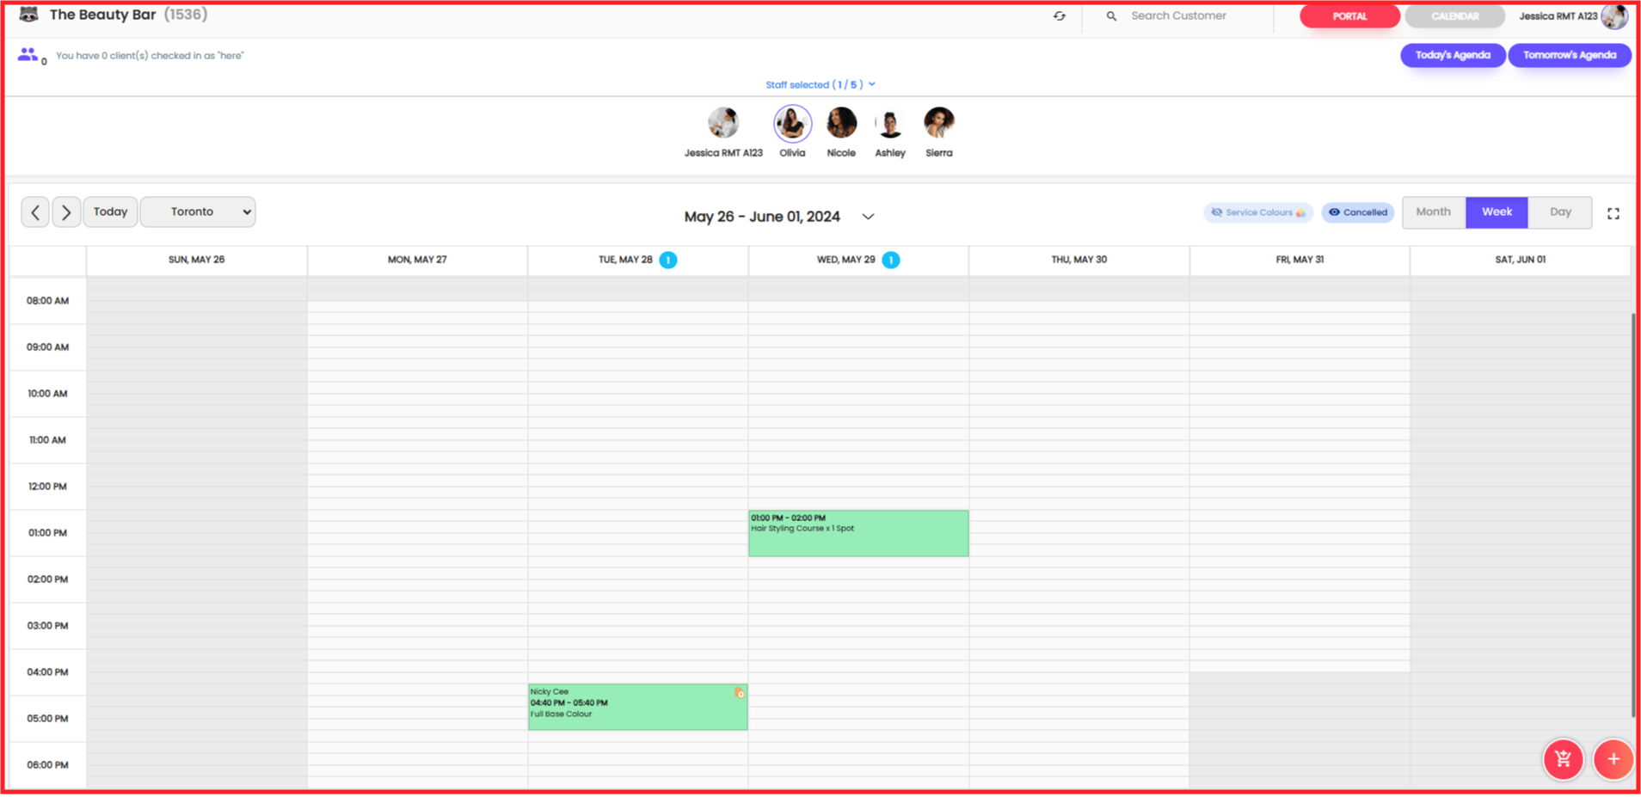Click the raccoon logo of The Beauty Bar
The width and height of the screenshot is (1641, 797).
tap(28, 15)
